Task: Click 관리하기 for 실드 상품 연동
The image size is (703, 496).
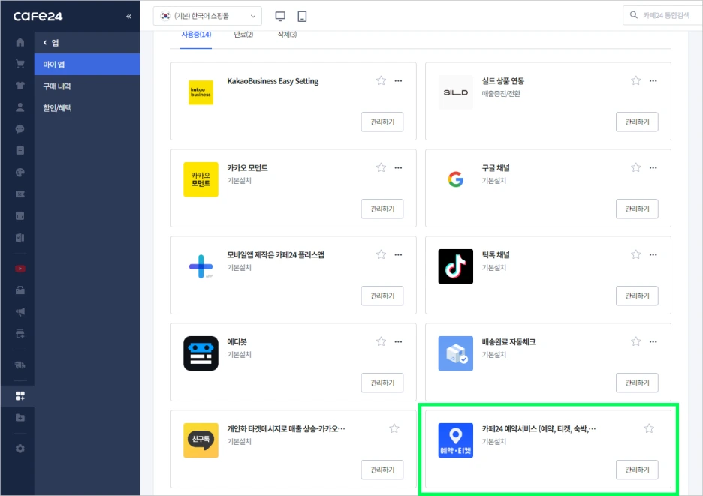Action: click(637, 122)
